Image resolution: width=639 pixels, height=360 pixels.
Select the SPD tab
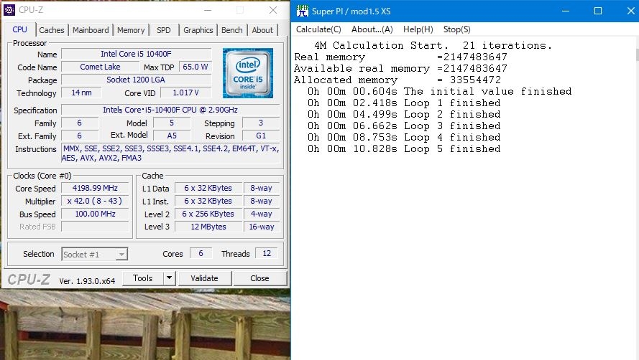(164, 30)
